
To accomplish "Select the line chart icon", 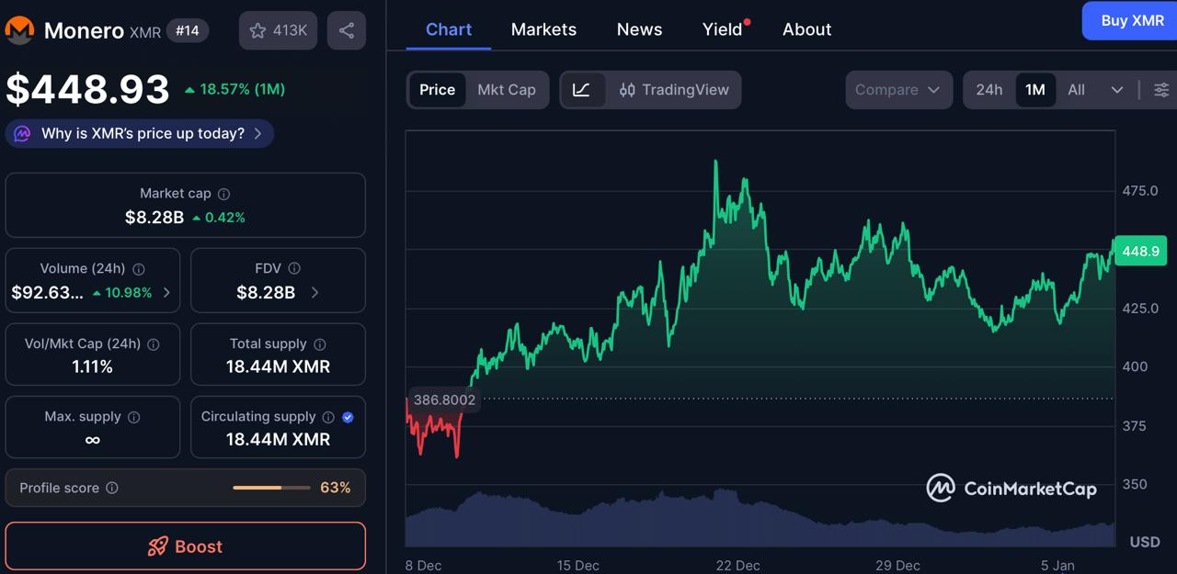I will 583,89.
